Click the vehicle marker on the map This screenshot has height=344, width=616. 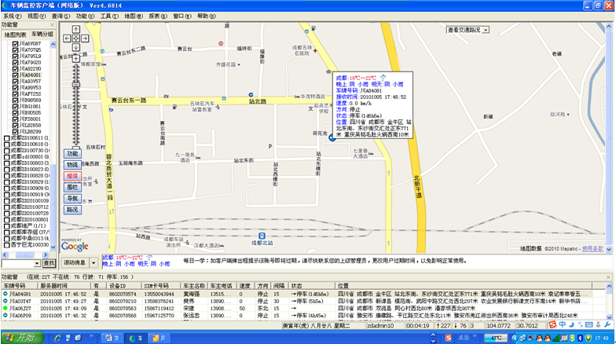point(332,139)
